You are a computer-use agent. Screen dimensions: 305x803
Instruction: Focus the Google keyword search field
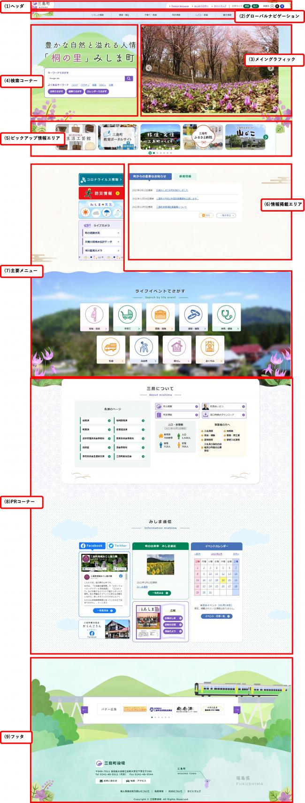(x=86, y=79)
